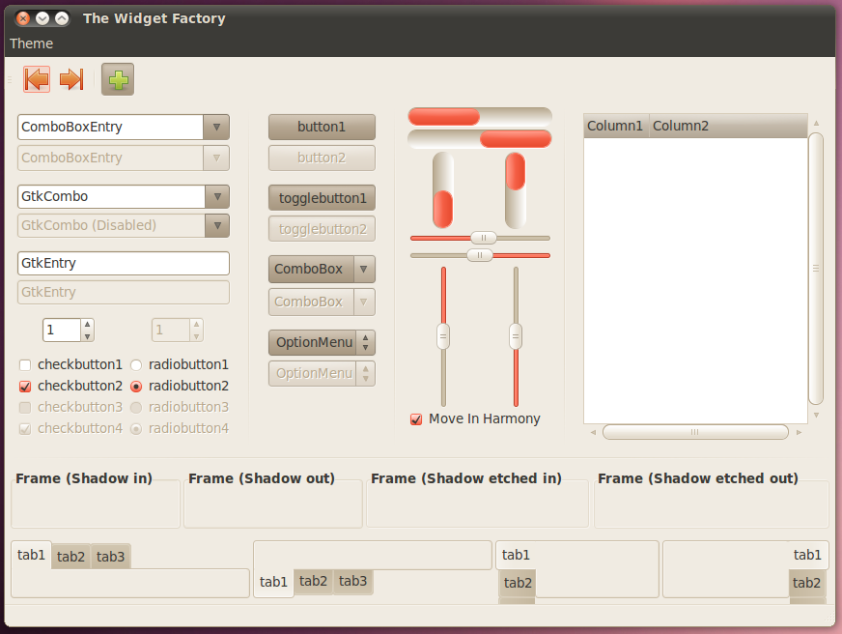Image resolution: width=842 pixels, height=634 pixels.
Task: Click the left vertical slider handle
Action: pyautogui.click(x=443, y=336)
